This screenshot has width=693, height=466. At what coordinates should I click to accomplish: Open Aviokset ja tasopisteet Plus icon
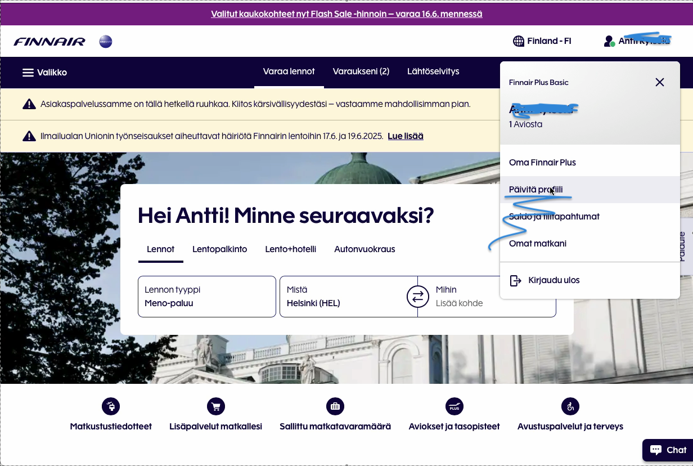(x=454, y=406)
